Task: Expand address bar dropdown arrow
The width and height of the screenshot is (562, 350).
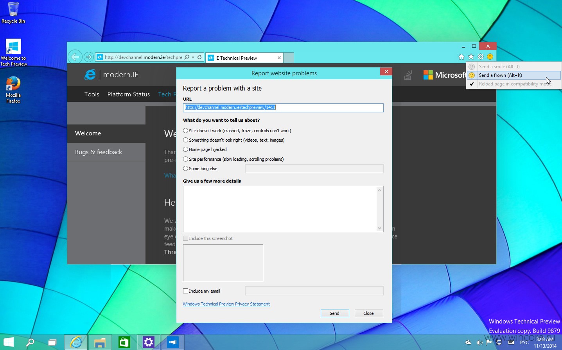Action: [193, 57]
